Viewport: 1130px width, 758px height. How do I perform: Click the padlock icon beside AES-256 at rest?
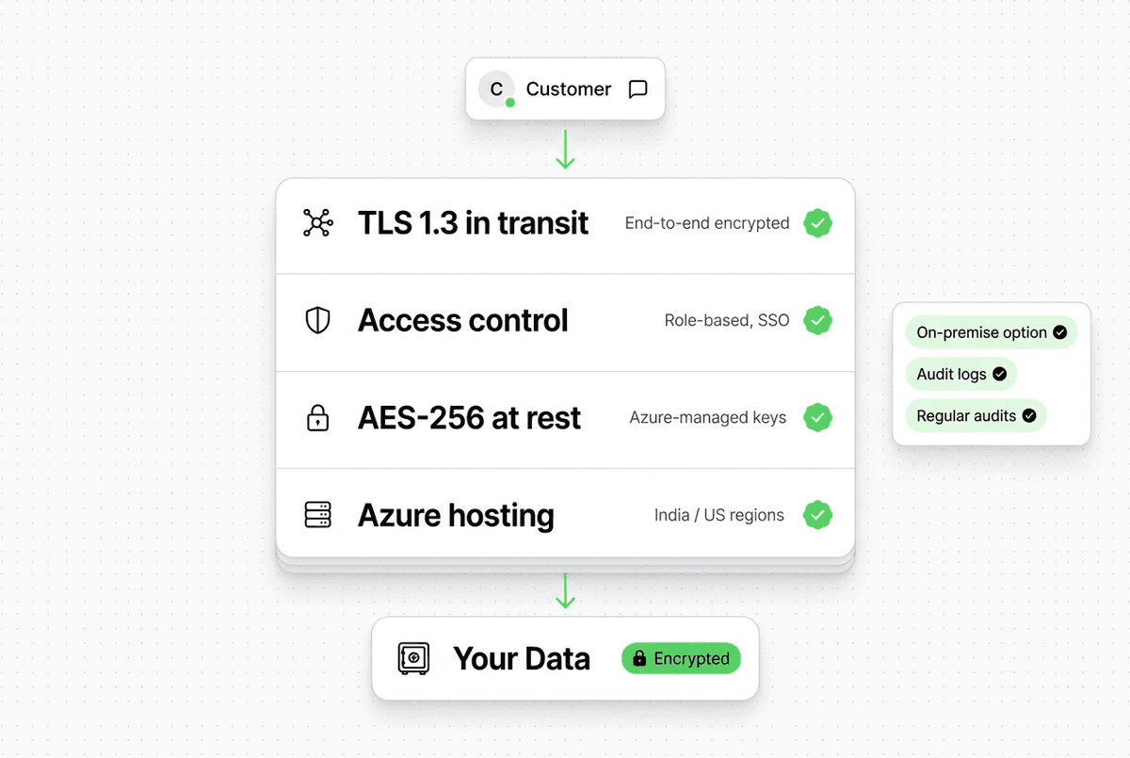317,417
